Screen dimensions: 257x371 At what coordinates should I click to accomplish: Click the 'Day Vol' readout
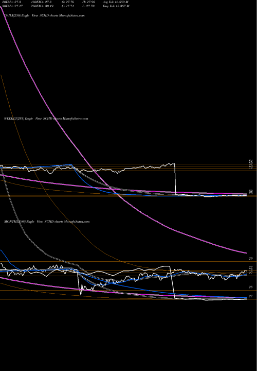coord(116,6)
